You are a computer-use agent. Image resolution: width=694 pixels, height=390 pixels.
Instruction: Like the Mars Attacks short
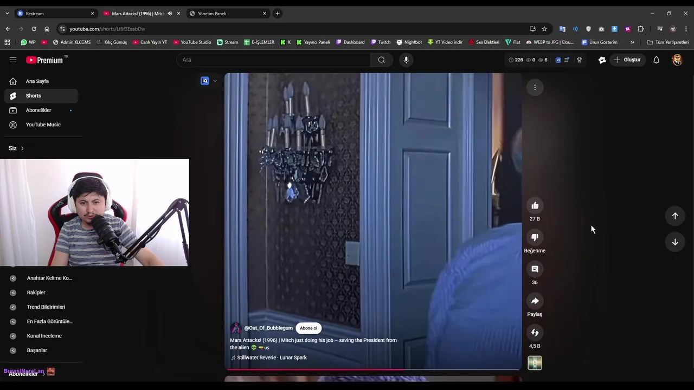pos(535,205)
